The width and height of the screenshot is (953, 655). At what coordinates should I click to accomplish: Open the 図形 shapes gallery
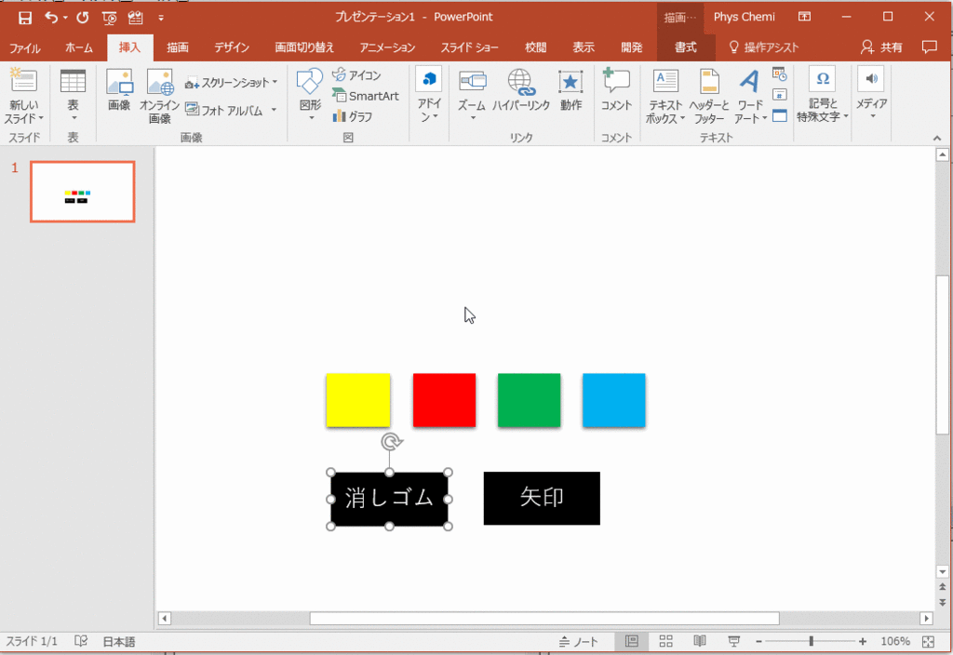coord(310,94)
